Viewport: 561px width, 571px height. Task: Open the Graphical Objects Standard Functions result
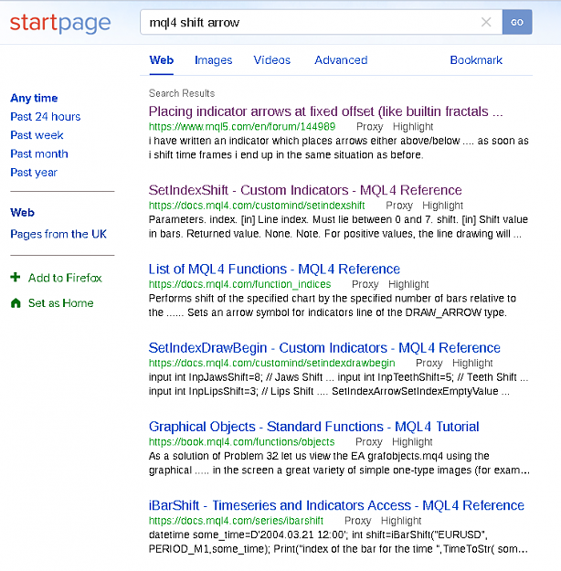coord(314,427)
